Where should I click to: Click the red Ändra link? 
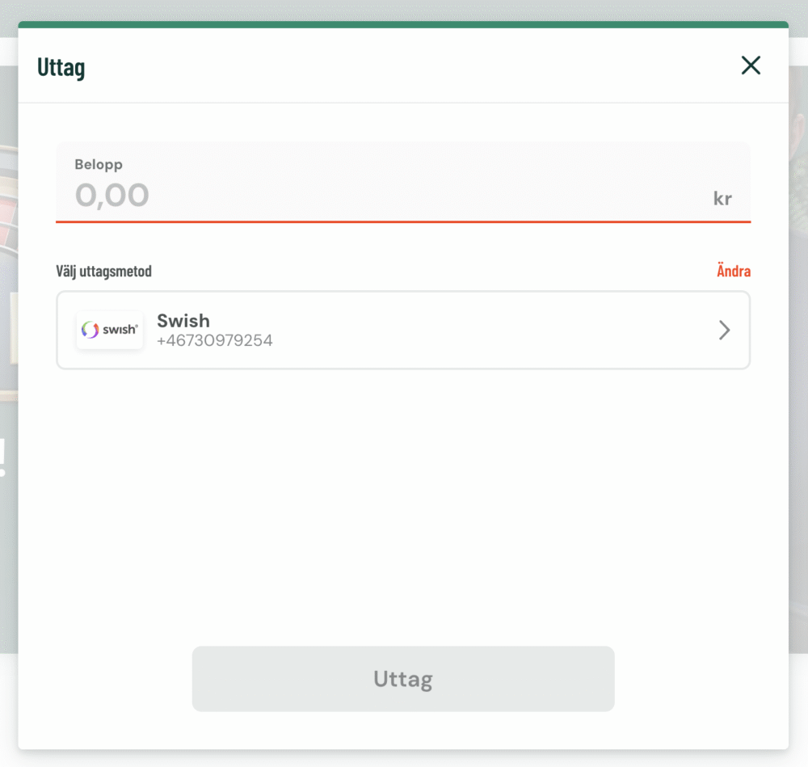(x=733, y=271)
